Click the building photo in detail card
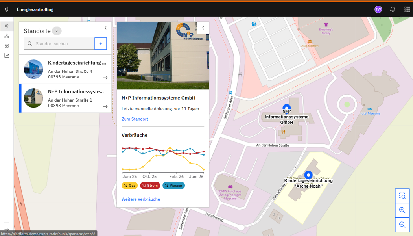Image resolution: width=413 pixels, height=236 pixels. coord(163,56)
